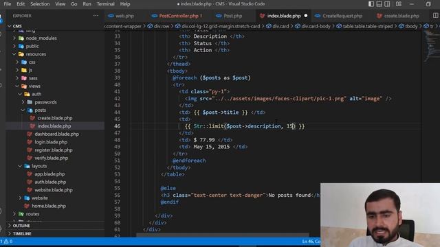
Task: Switch to the web.php tab
Action: (x=121, y=16)
